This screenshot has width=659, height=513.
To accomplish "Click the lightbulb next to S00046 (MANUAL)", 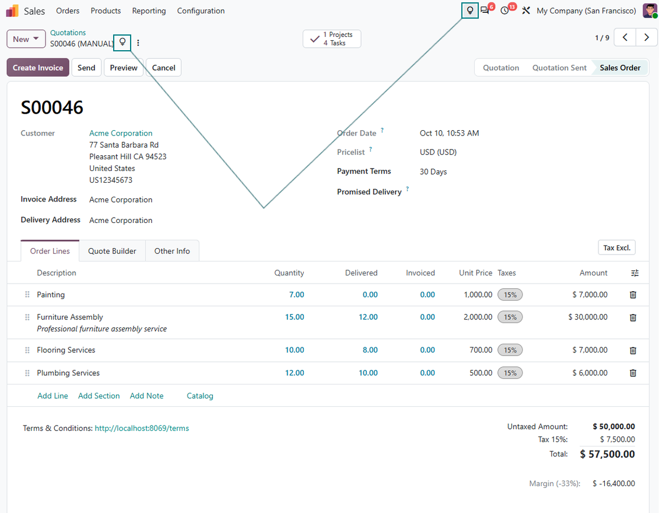I will point(122,43).
